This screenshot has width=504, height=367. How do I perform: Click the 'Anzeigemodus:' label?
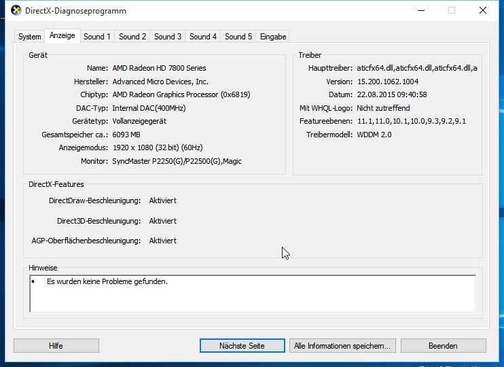click(x=84, y=147)
